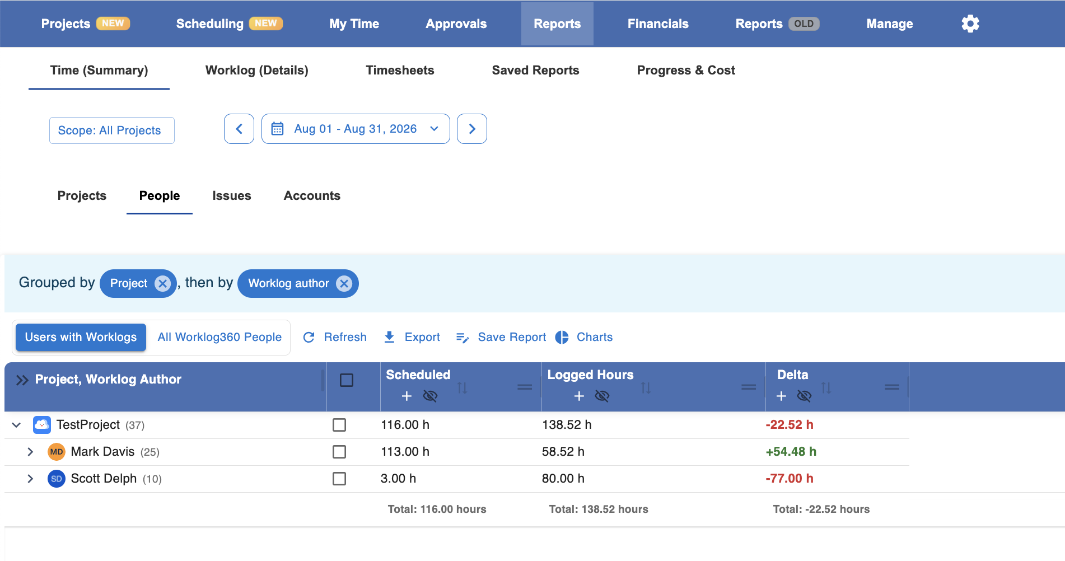Sort by the Scheduled column
The height and width of the screenshot is (561, 1065).
tap(462, 387)
